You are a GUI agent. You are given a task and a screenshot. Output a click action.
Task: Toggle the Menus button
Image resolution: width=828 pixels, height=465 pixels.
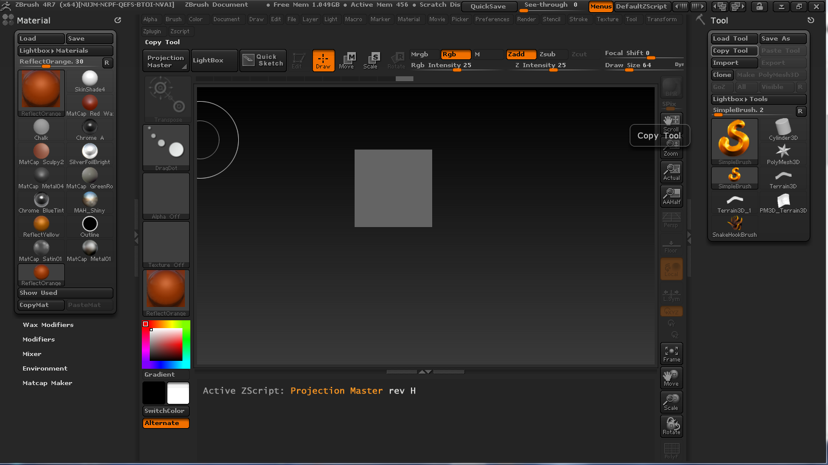tap(601, 7)
